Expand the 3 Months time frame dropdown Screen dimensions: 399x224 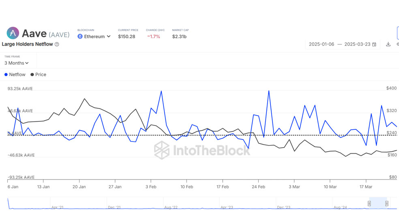click(x=16, y=63)
